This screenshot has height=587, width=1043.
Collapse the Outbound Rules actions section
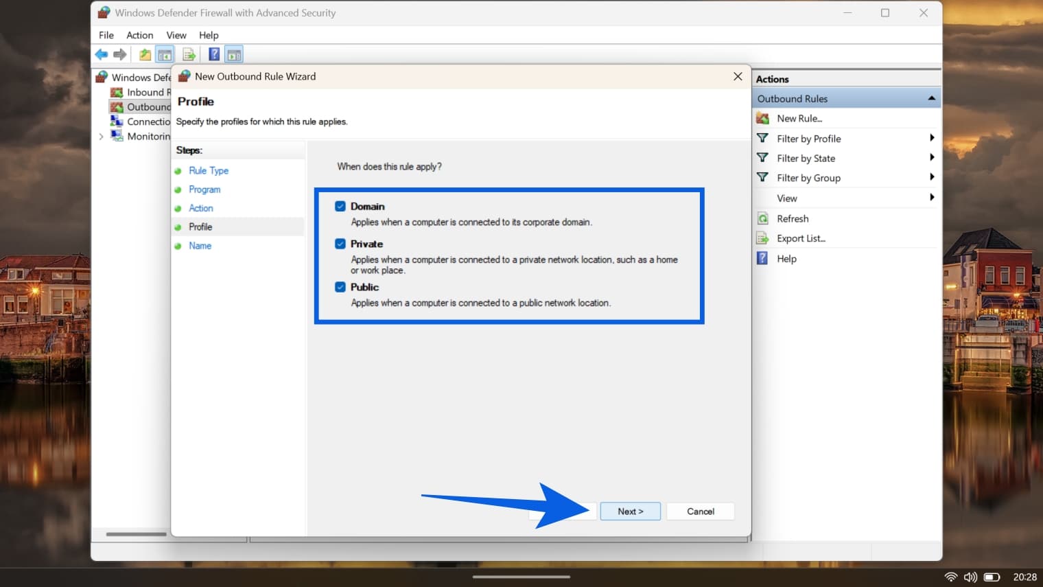point(931,98)
